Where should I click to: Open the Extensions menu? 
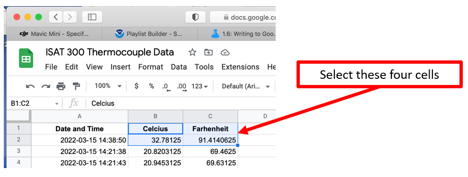[240, 67]
